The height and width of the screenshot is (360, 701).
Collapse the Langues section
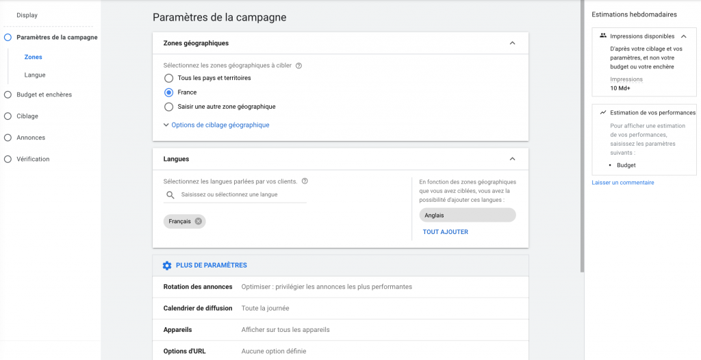512,159
